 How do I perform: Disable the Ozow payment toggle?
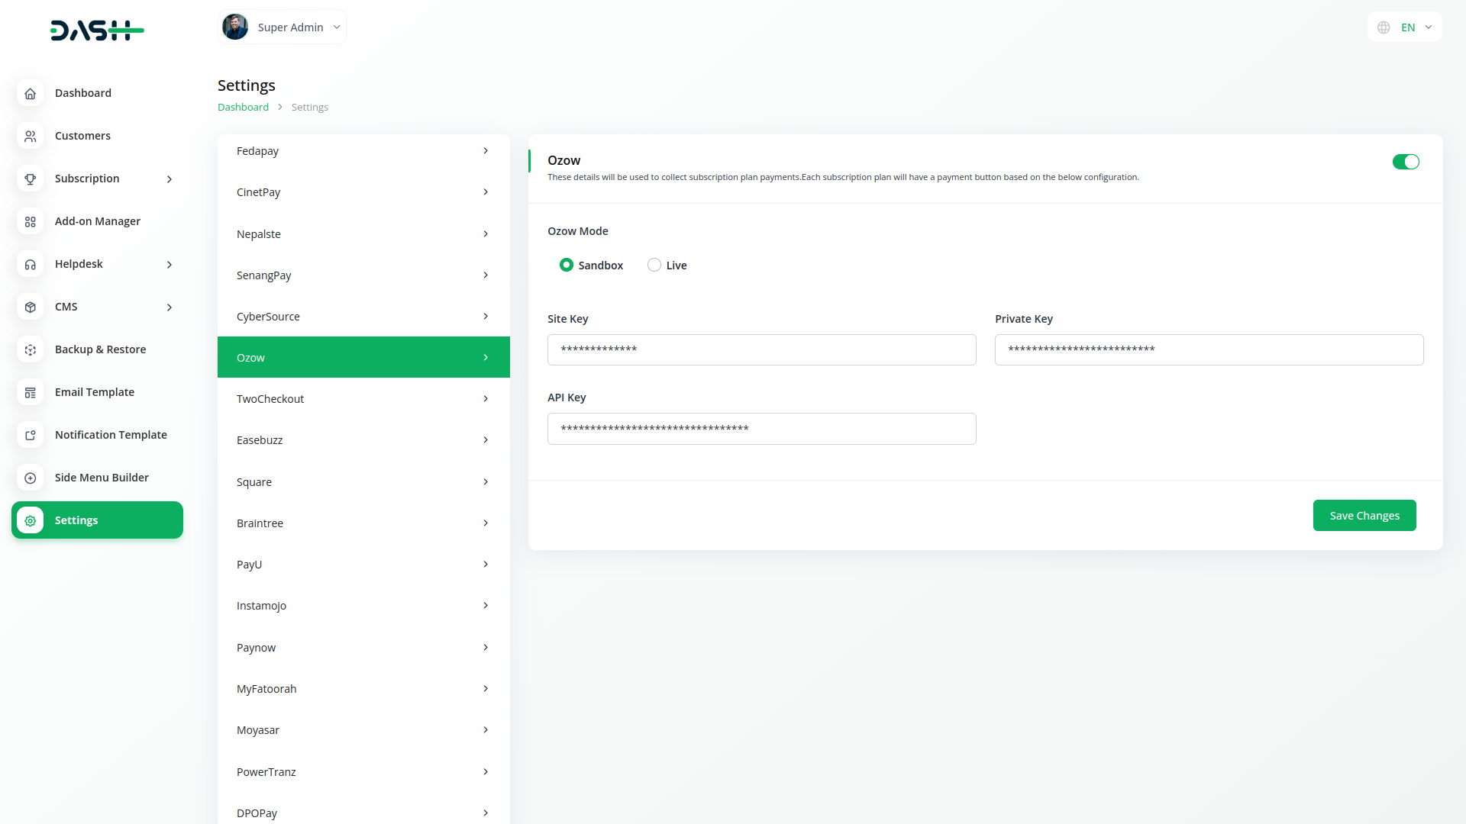point(1405,162)
